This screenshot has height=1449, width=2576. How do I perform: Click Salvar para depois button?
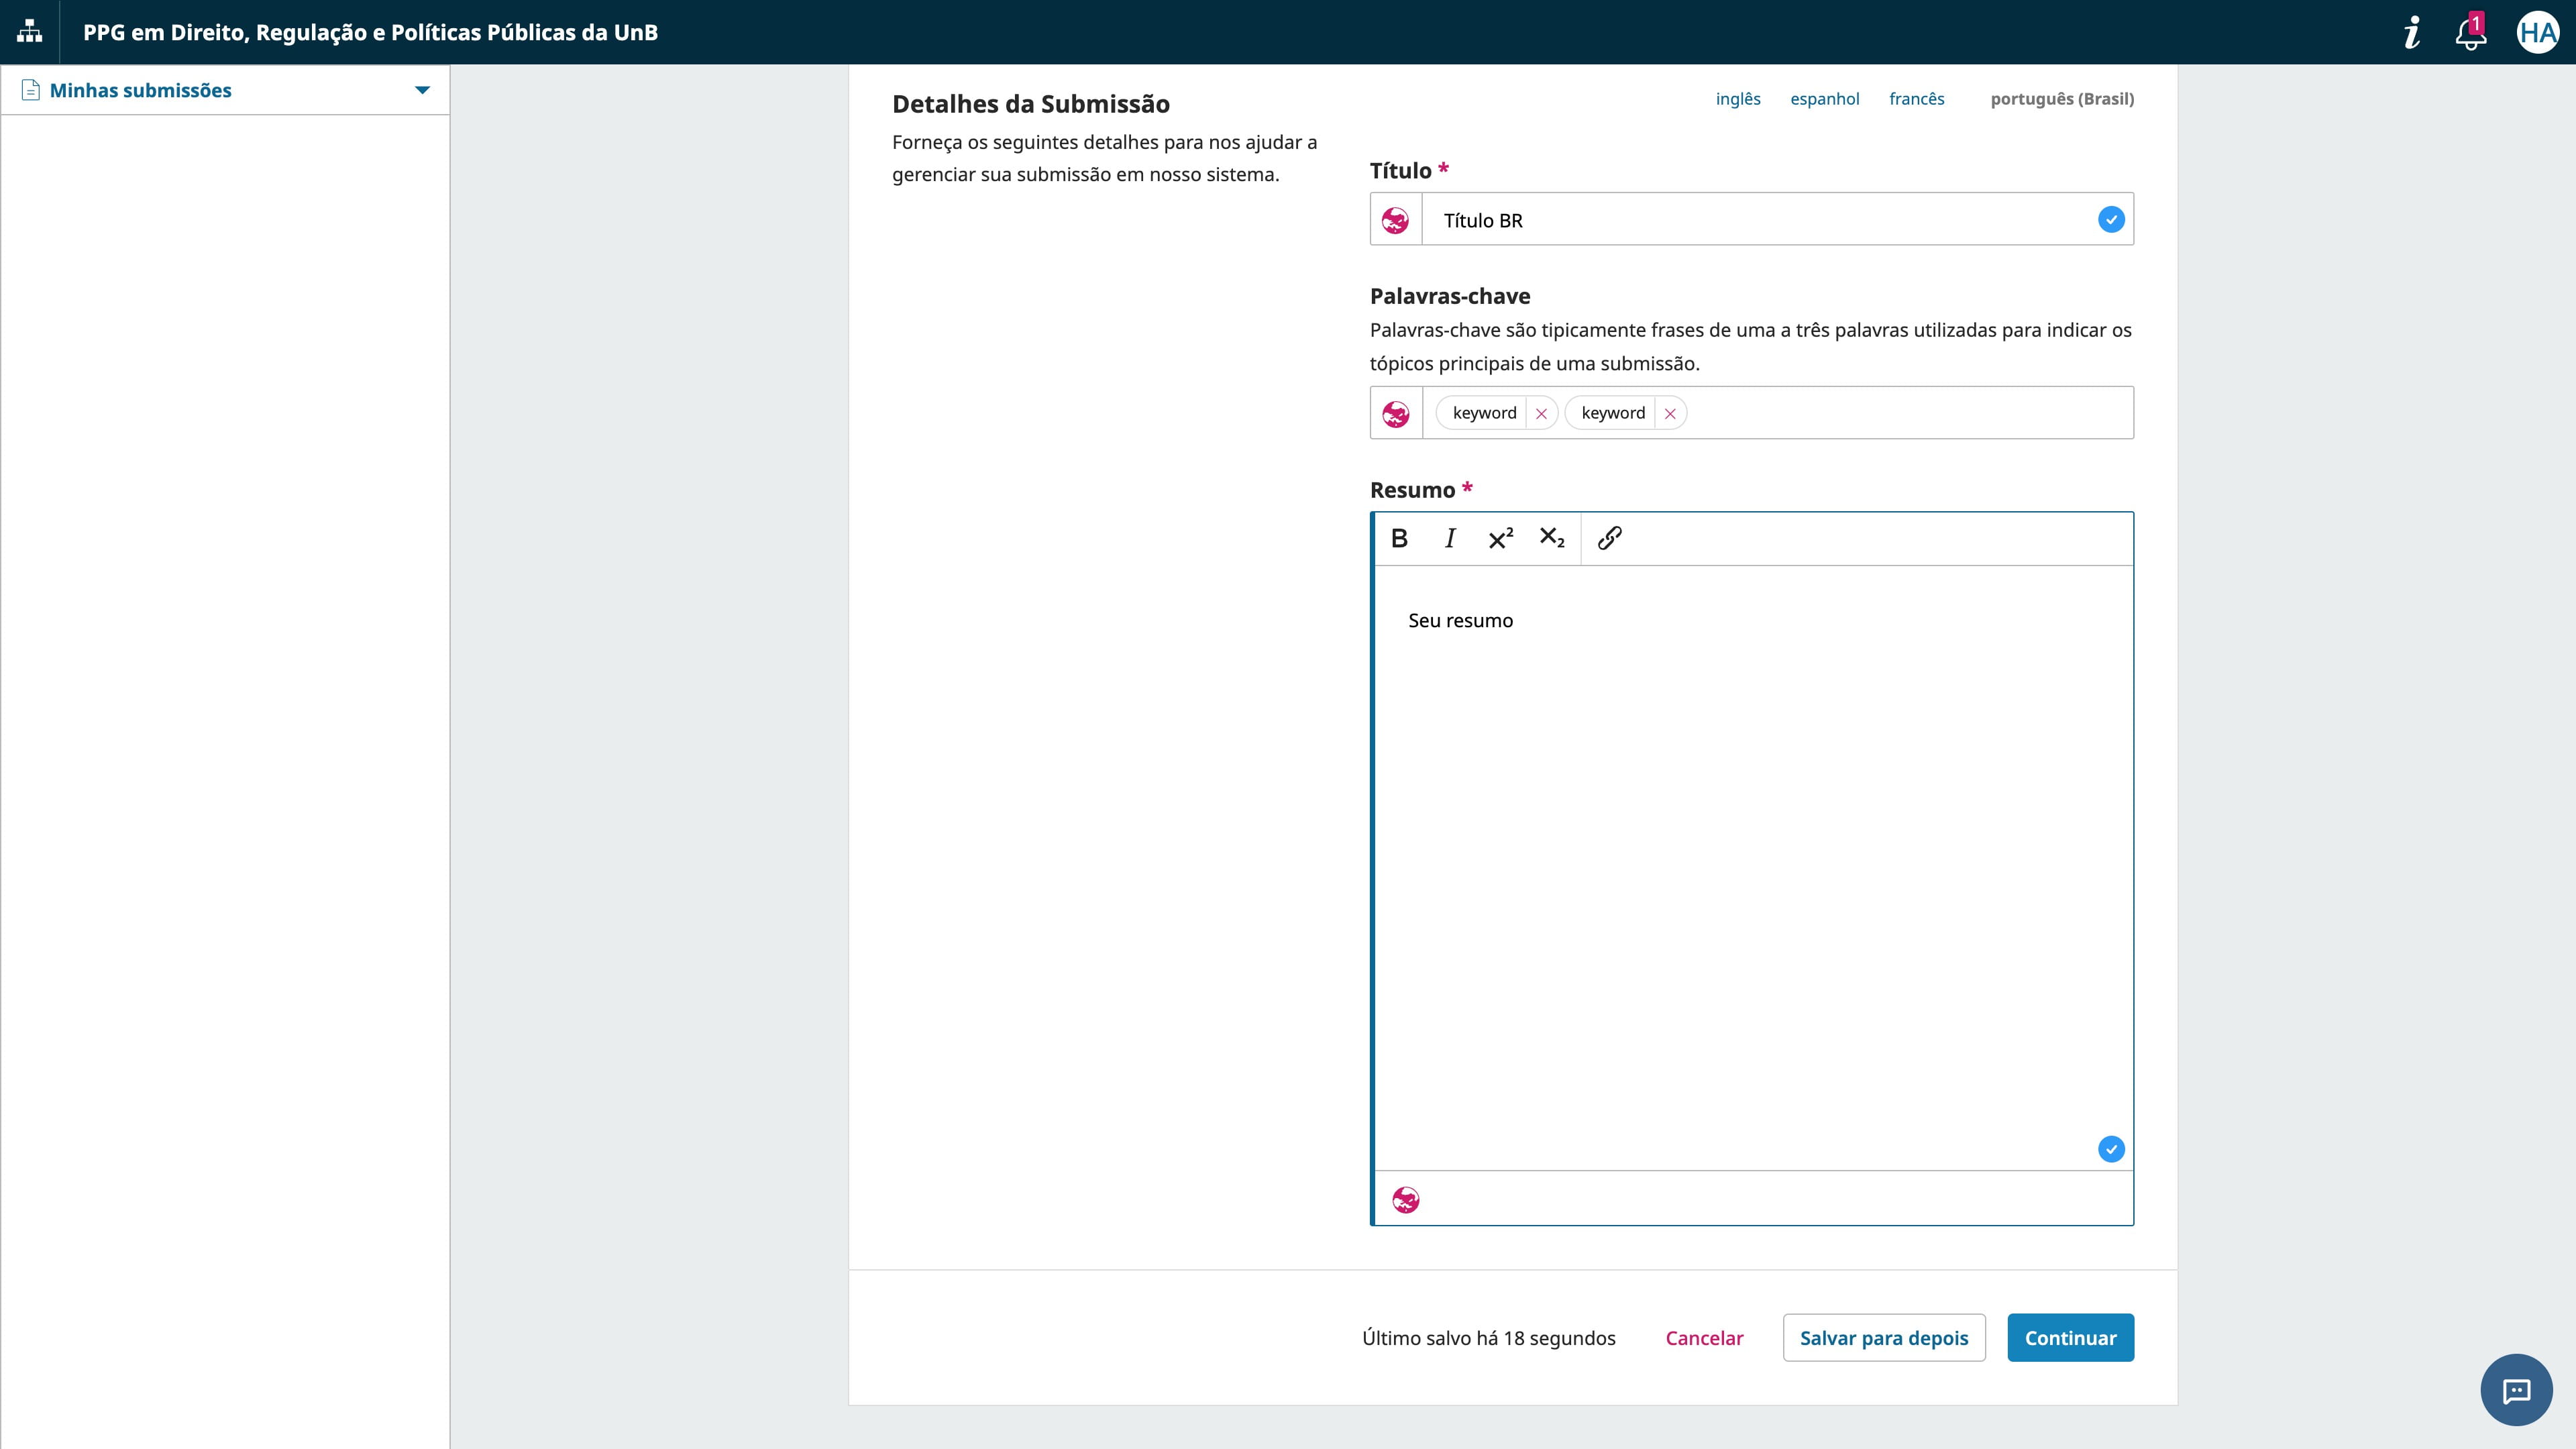1883,1338
